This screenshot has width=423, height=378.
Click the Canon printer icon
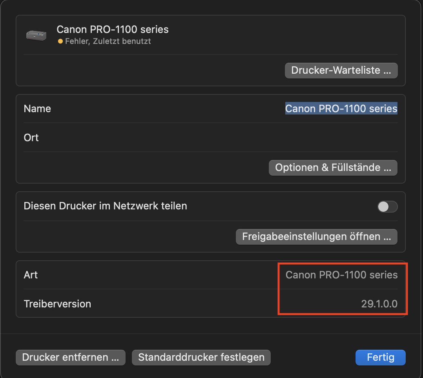pyautogui.click(x=36, y=35)
